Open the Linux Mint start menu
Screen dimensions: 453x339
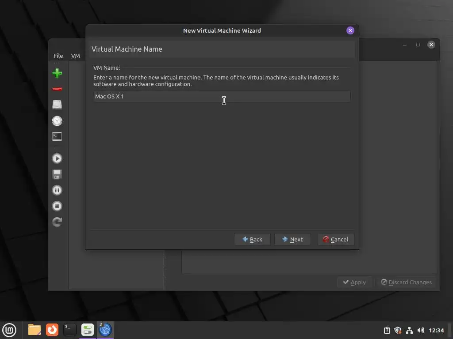click(9, 330)
